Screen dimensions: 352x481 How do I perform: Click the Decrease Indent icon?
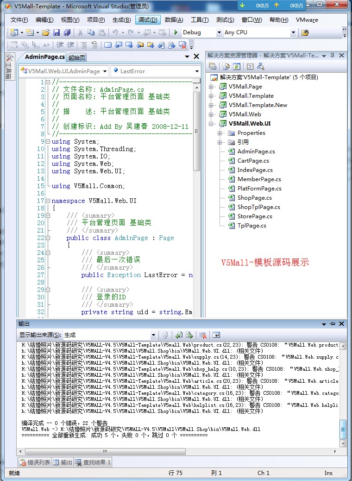(x=60, y=45)
